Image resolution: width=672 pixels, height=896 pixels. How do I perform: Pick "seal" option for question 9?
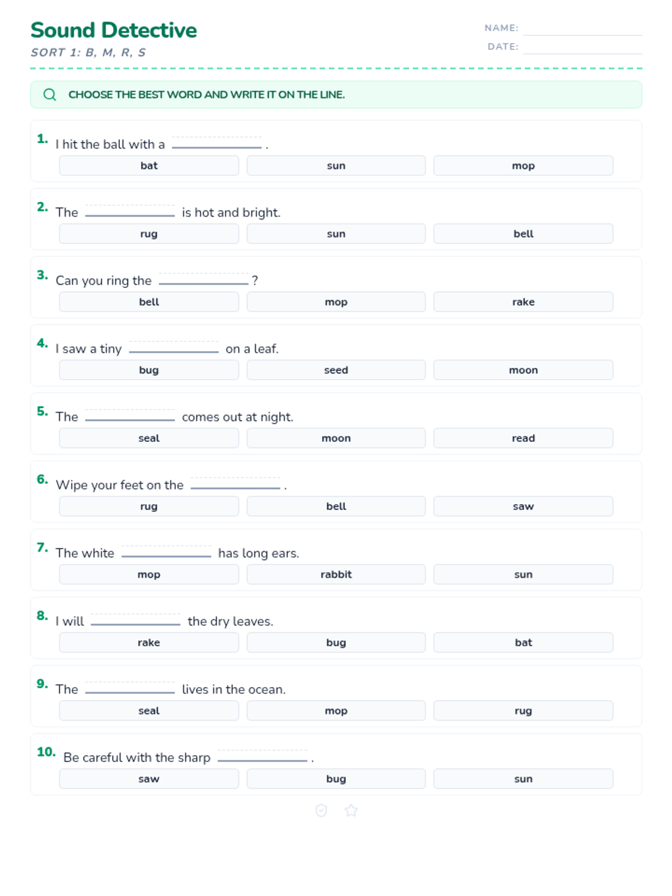149,711
